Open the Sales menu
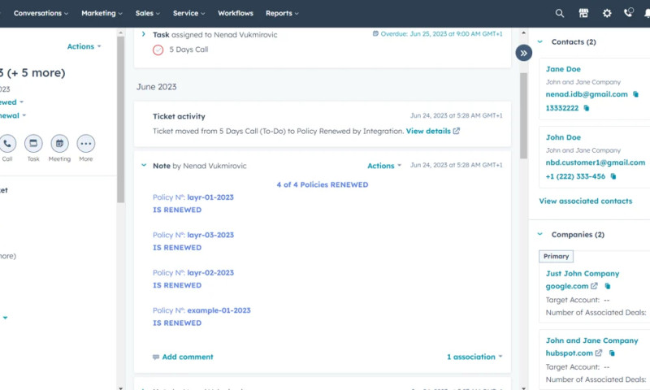The image size is (650, 390). click(148, 13)
